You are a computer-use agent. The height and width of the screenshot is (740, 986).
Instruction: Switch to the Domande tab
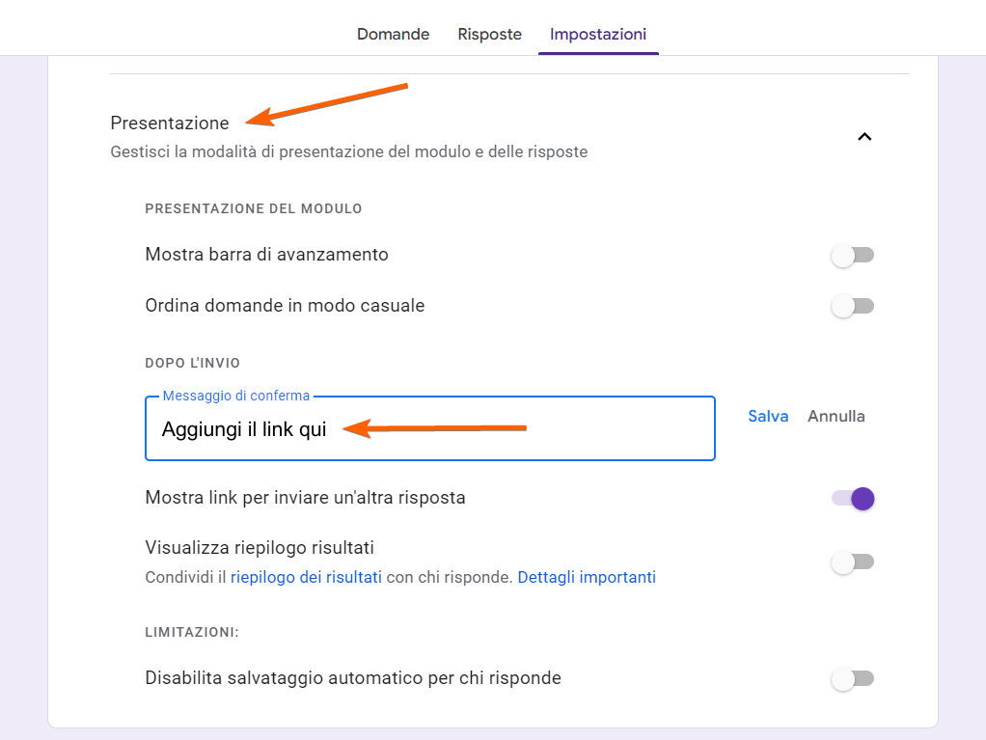(393, 35)
